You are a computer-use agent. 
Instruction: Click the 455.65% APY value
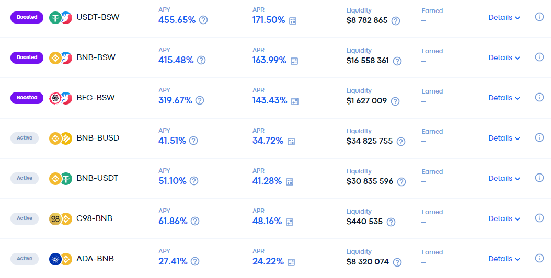click(x=177, y=20)
